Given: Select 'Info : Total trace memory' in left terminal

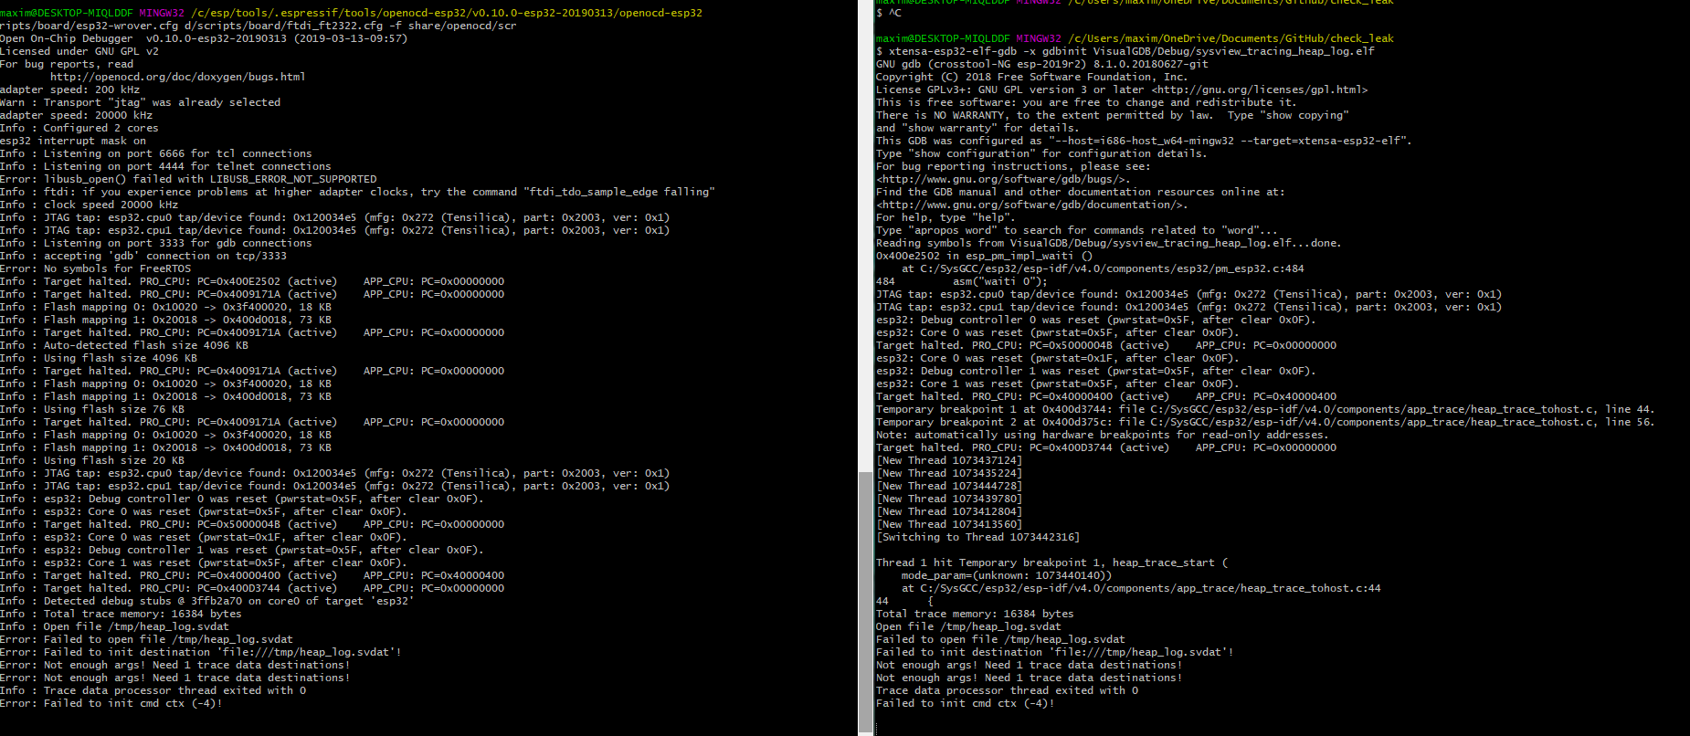Looking at the screenshot, I should pyautogui.click(x=121, y=614).
